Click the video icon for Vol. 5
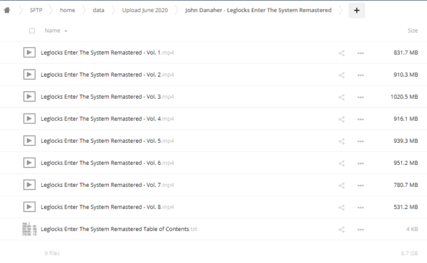Viewport: 427px width, 263px height. point(29,141)
